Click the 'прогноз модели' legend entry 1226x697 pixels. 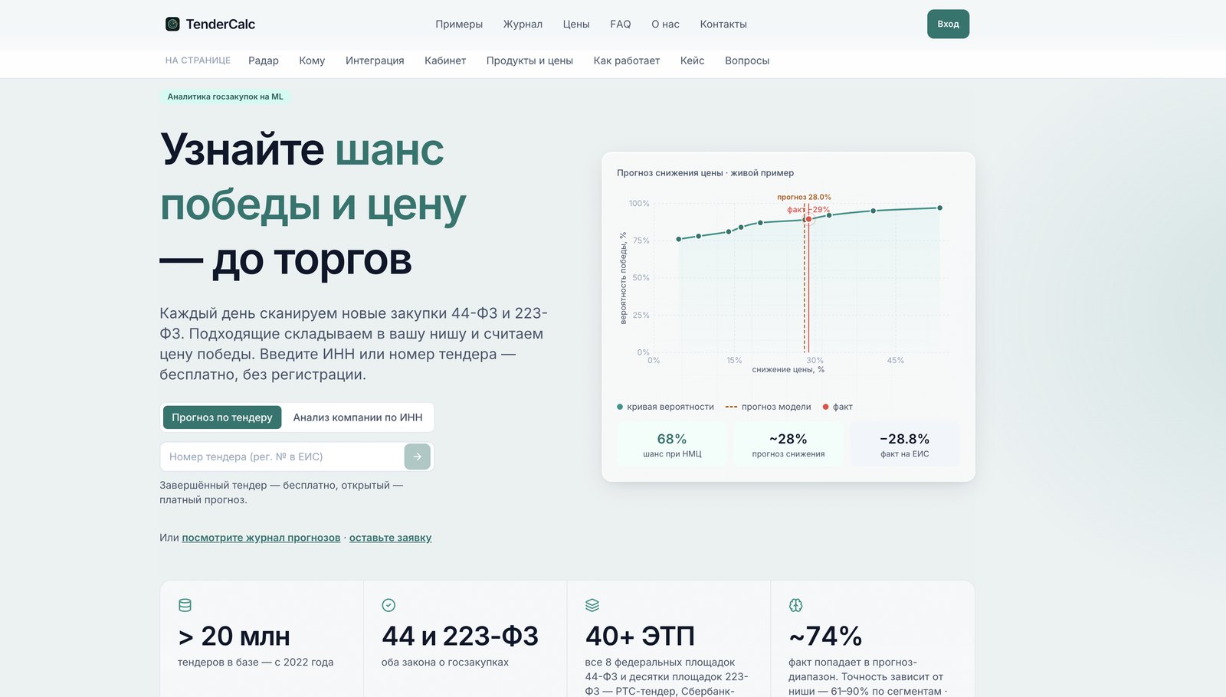click(x=768, y=407)
